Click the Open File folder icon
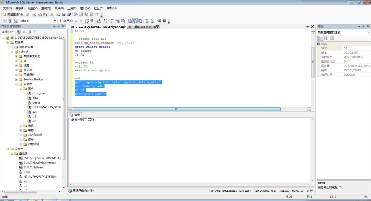The image size is (371, 201). pos(58,14)
